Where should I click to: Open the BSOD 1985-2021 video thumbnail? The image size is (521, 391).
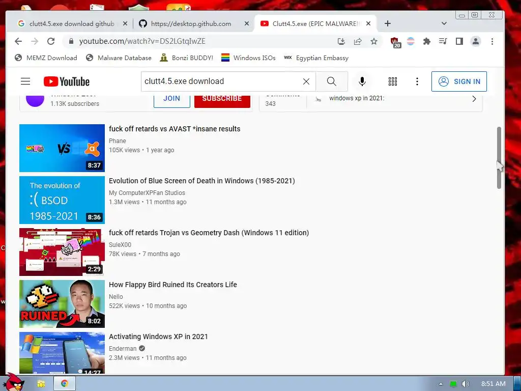click(62, 200)
